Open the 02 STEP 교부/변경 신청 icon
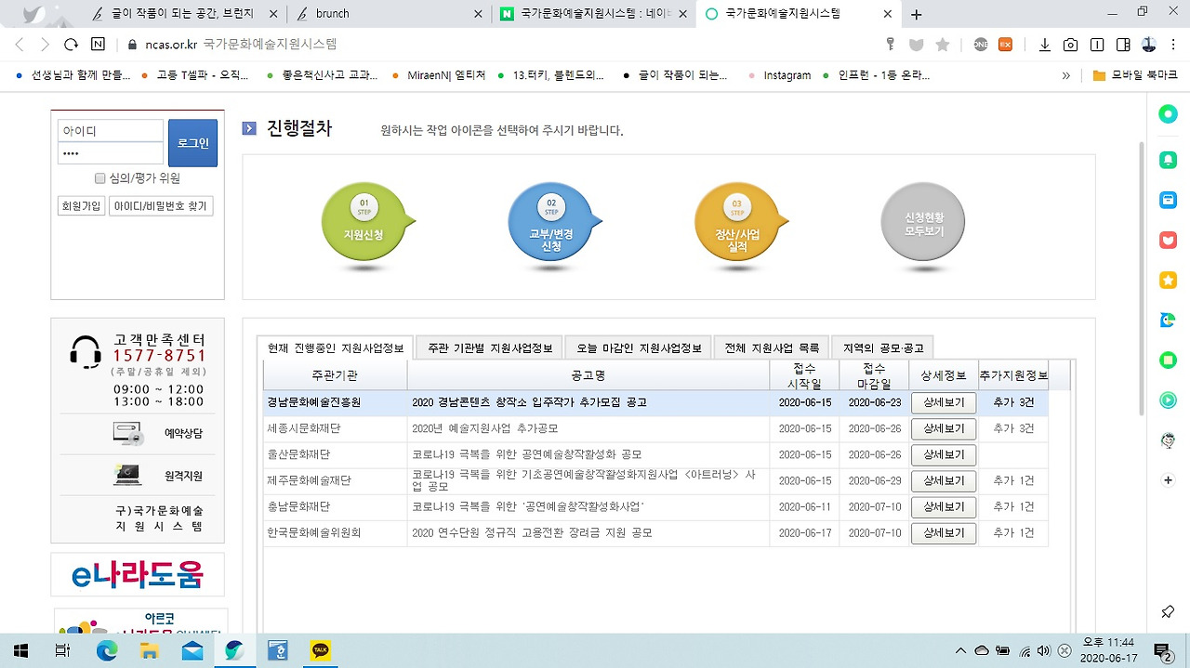This screenshot has width=1190, height=668. click(551, 223)
